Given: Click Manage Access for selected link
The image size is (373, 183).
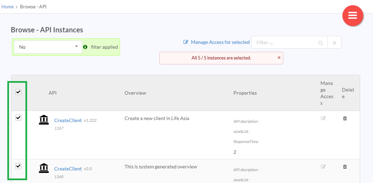Looking at the screenshot, I should tap(216, 42).
